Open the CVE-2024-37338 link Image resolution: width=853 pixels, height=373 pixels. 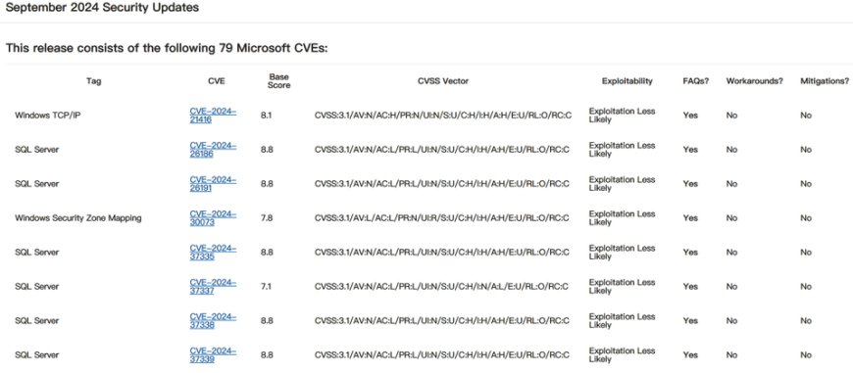click(x=213, y=320)
